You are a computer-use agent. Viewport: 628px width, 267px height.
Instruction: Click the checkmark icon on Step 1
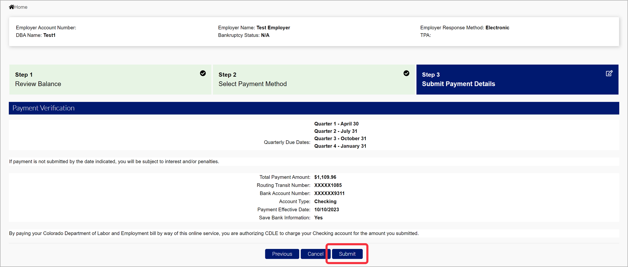(203, 74)
